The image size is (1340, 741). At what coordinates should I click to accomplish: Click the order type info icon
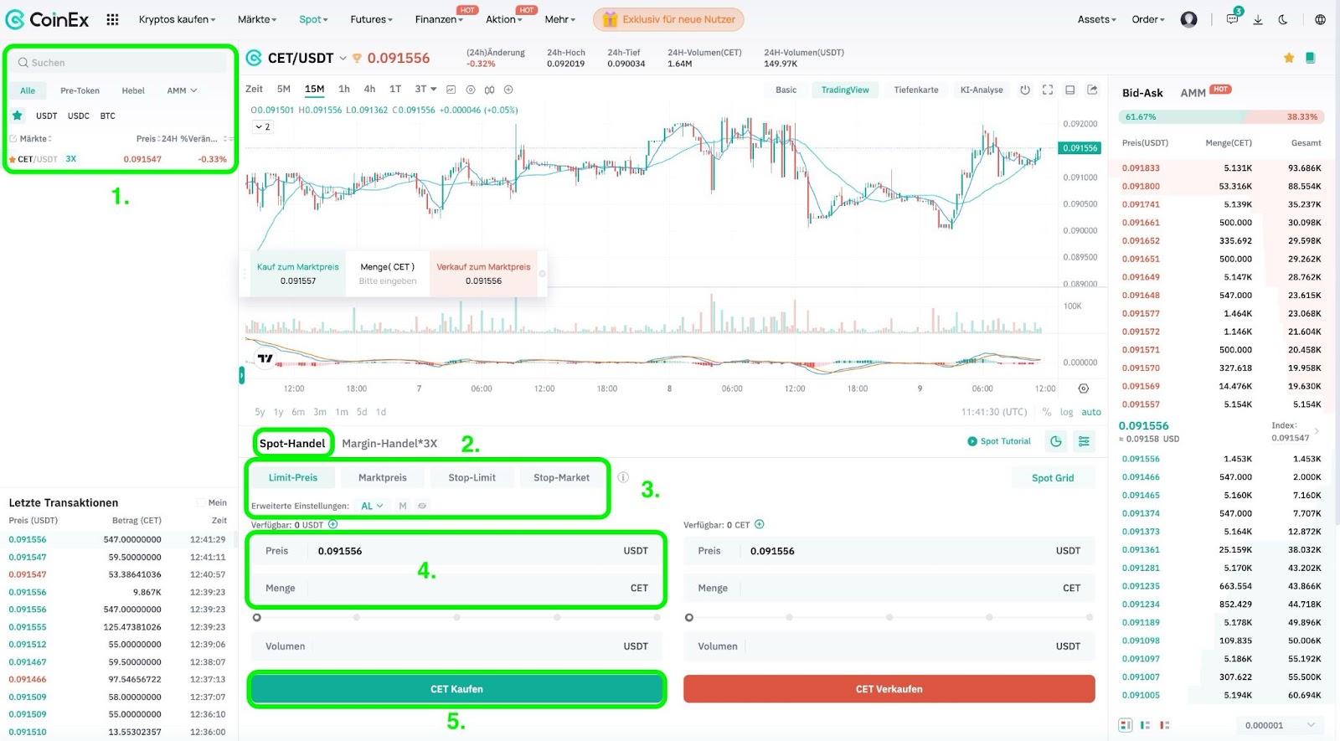point(623,477)
